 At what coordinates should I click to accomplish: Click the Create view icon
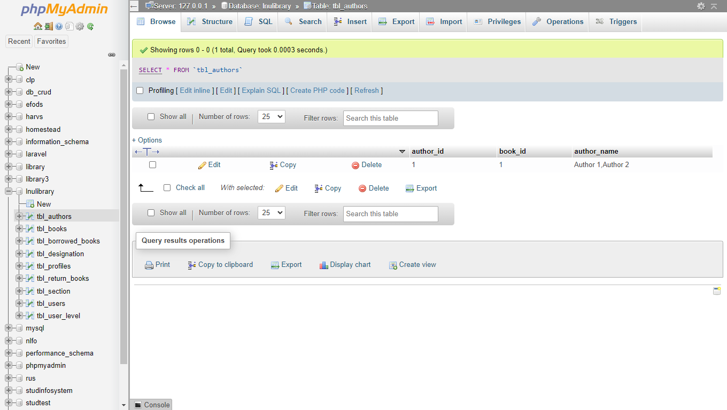pyautogui.click(x=393, y=265)
